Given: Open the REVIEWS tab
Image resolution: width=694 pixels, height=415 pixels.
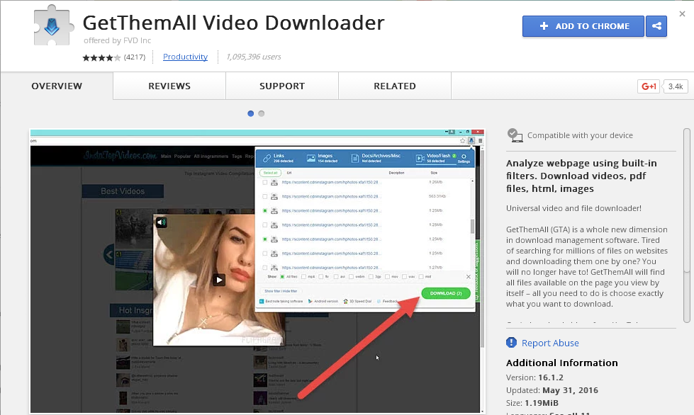Looking at the screenshot, I should point(169,86).
